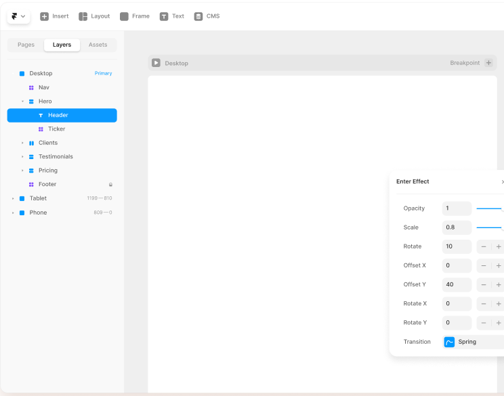Toggle the lock on Footer layer
Screen dimensions: 504x396
pos(110,185)
